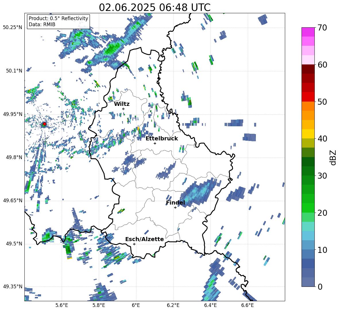340x311 pixels.
Task: Click the 6.6°E longitude label
Action: pos(248,305)
